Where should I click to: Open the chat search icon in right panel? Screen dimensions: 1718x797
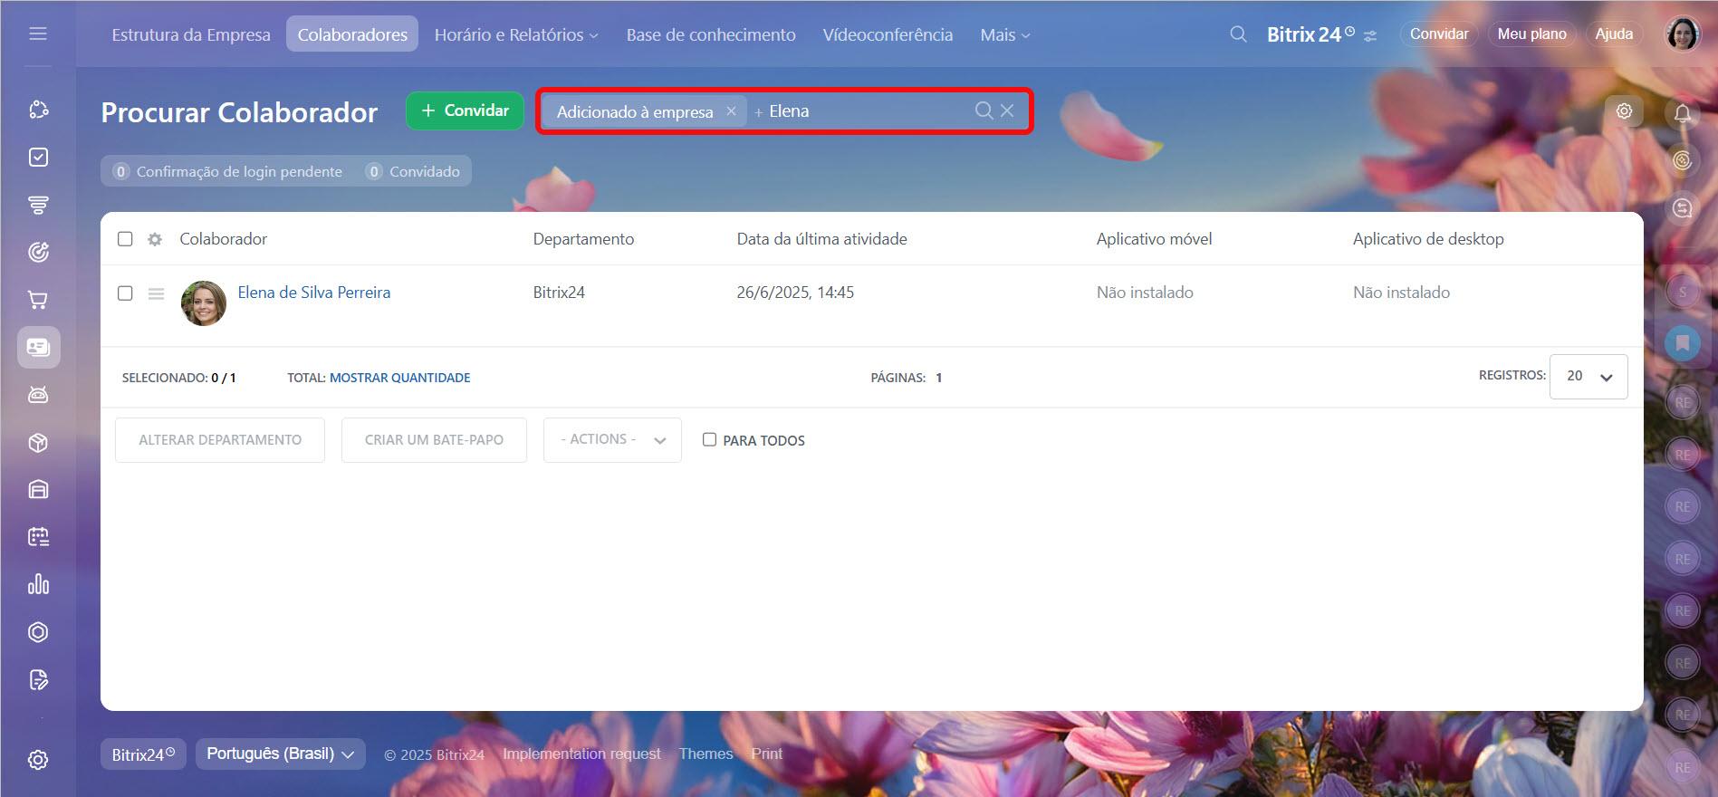pos(1683,208)
